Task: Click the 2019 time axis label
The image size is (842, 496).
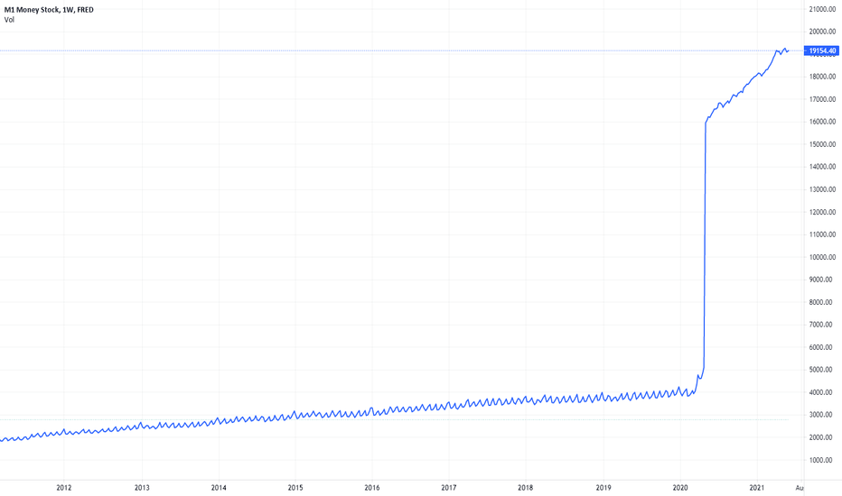Action: [x=603, y=488]
